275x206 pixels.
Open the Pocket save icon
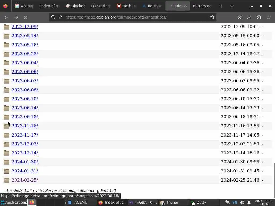click(x=239, y=17)
